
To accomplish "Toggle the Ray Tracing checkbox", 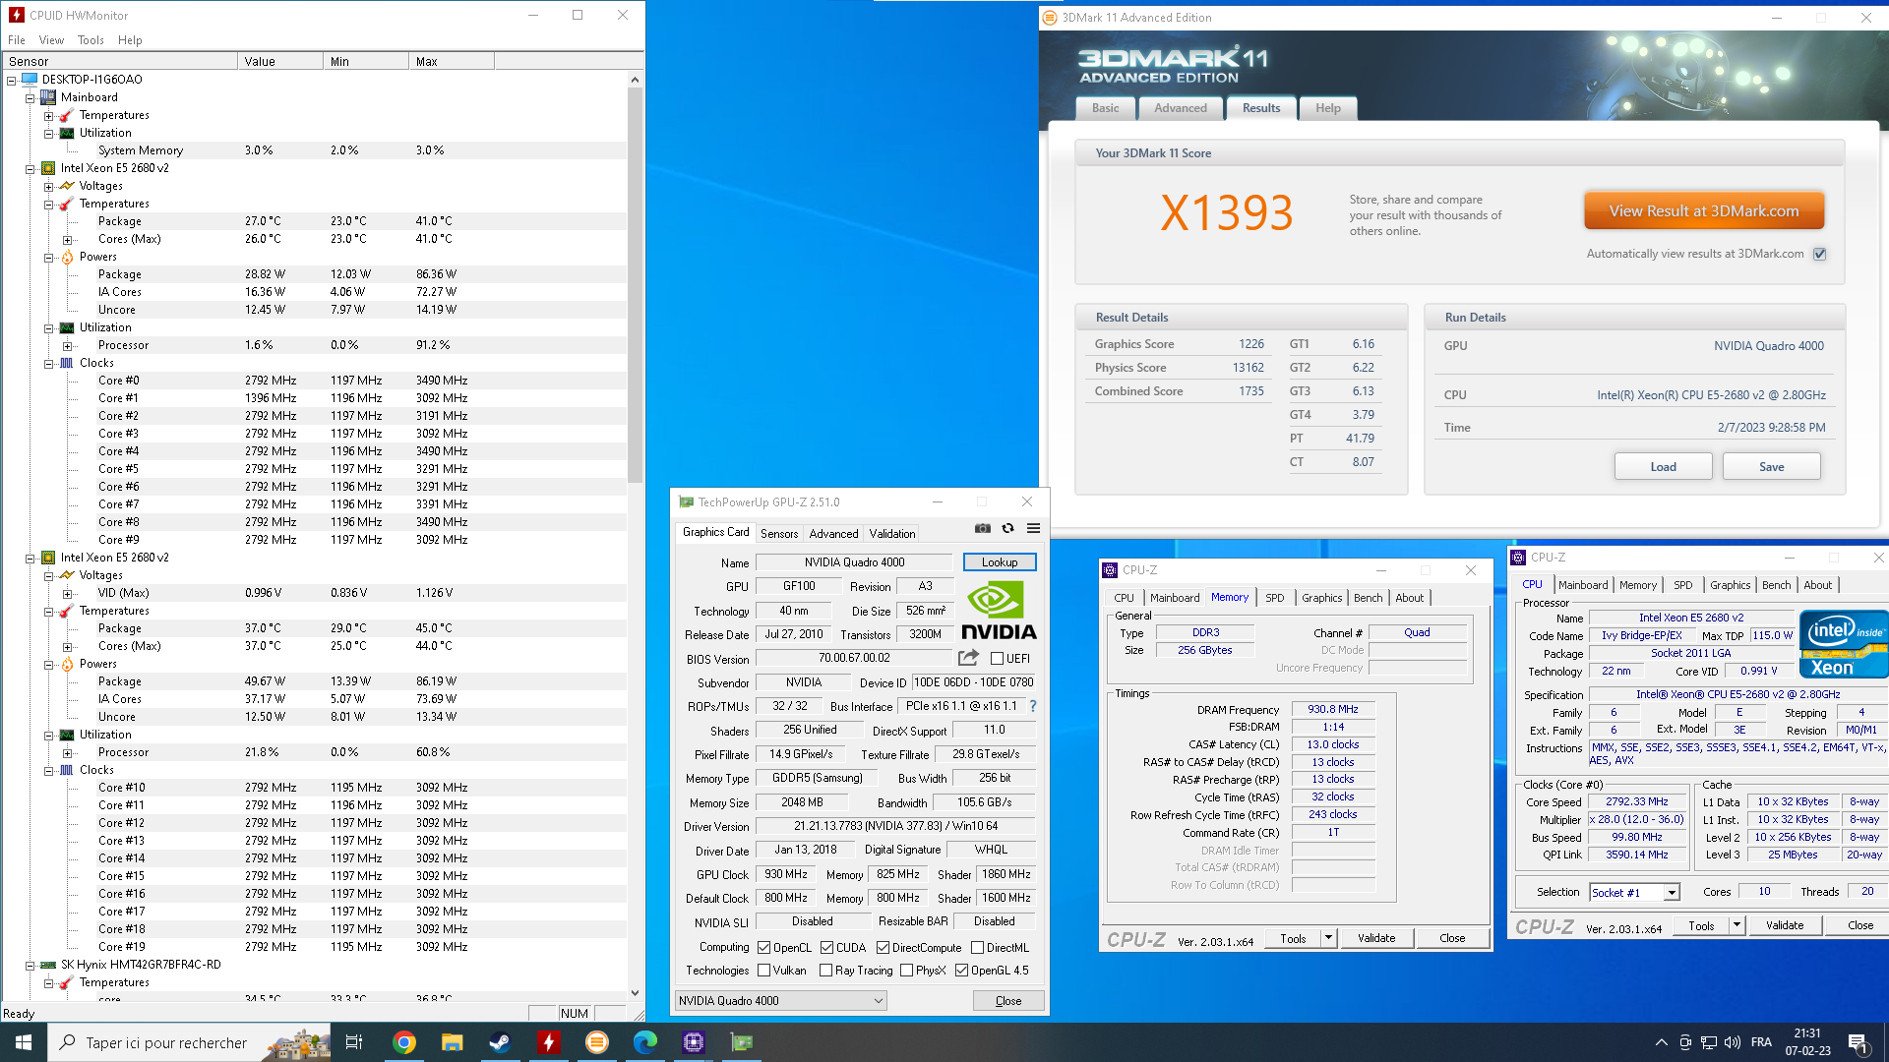I will (826, 971).
